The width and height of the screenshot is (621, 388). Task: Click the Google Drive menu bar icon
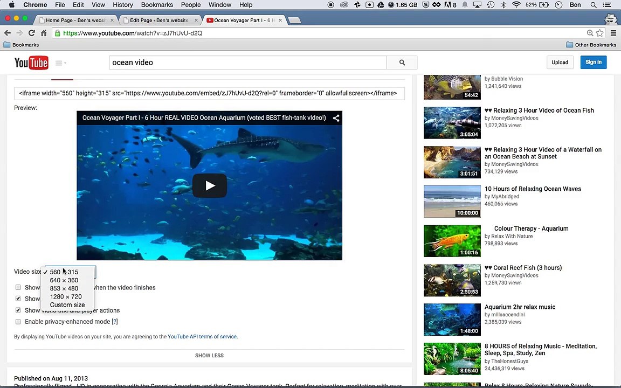(380, 5)
